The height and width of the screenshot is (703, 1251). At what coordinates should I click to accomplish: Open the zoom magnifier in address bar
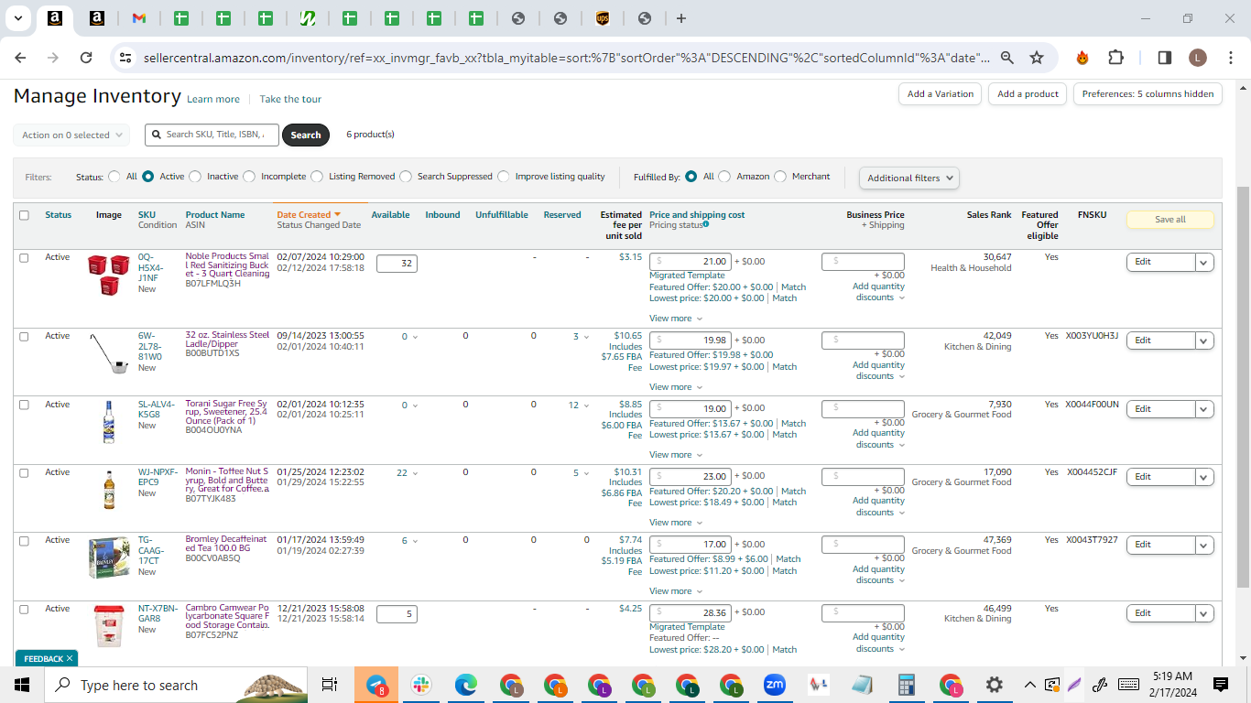coord(1007,58)
